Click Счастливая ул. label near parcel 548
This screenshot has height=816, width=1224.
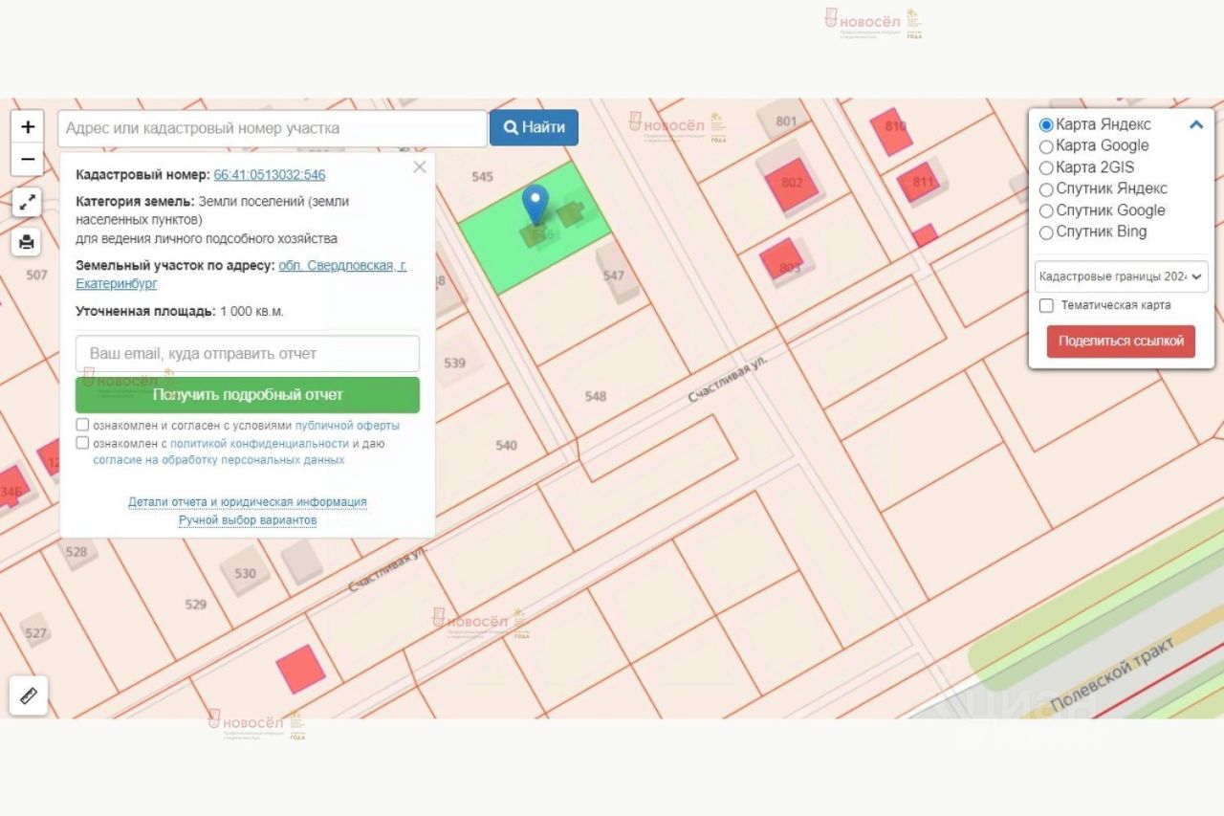click(x=729, y=381)
